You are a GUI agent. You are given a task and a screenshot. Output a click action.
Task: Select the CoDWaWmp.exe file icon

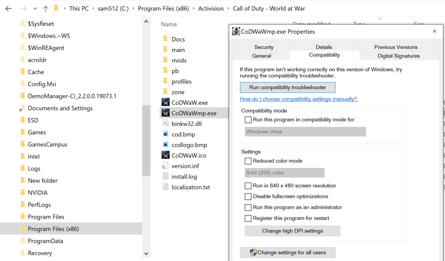coord(166,113)
